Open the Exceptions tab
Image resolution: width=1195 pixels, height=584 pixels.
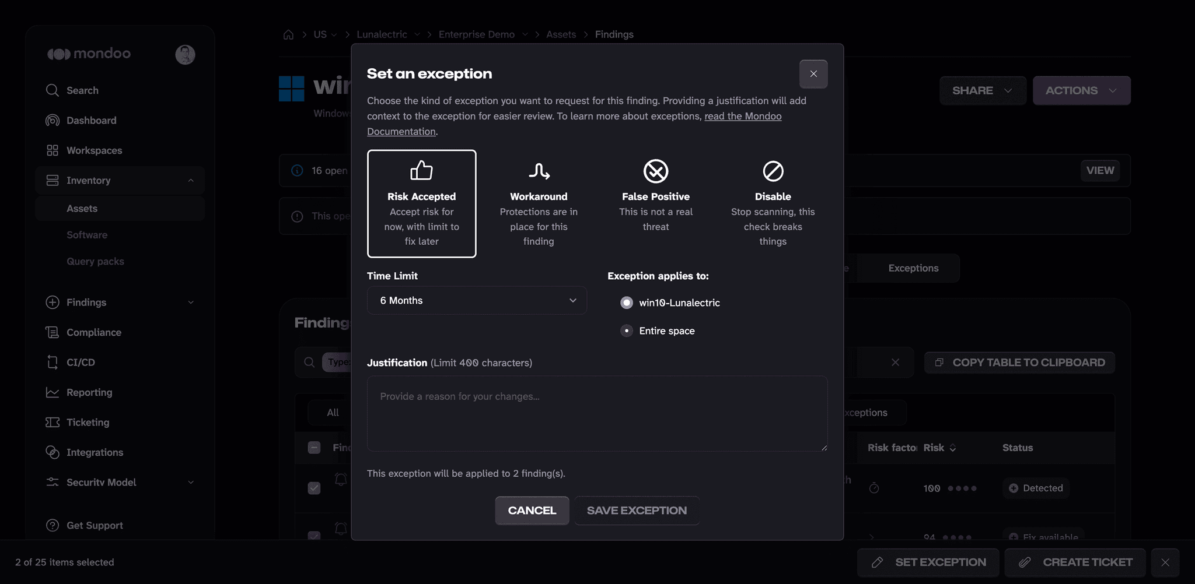[x=913, y=268]
